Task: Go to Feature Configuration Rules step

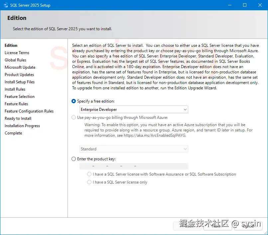Action: coord(29,111)
